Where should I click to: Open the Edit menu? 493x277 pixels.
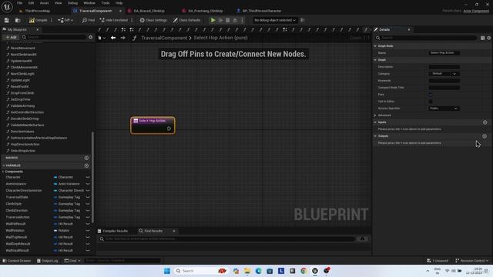coord(31,3)
